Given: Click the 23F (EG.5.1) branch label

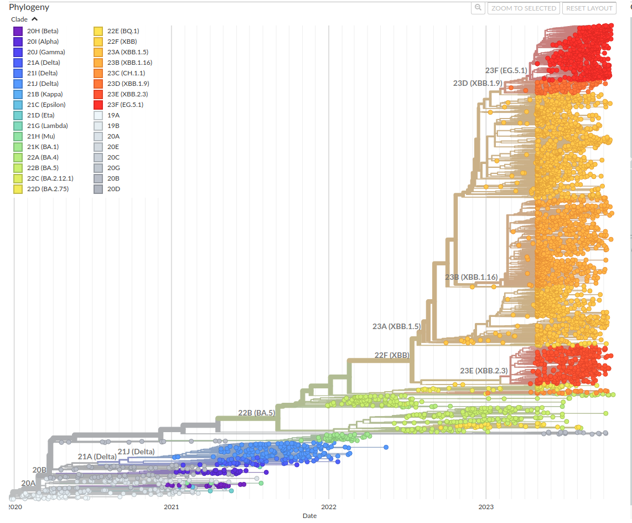Looking at the screenshot, I should (506, 70).
